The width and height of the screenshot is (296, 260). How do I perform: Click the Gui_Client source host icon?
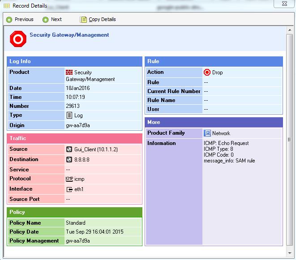(x=69, y=149)
